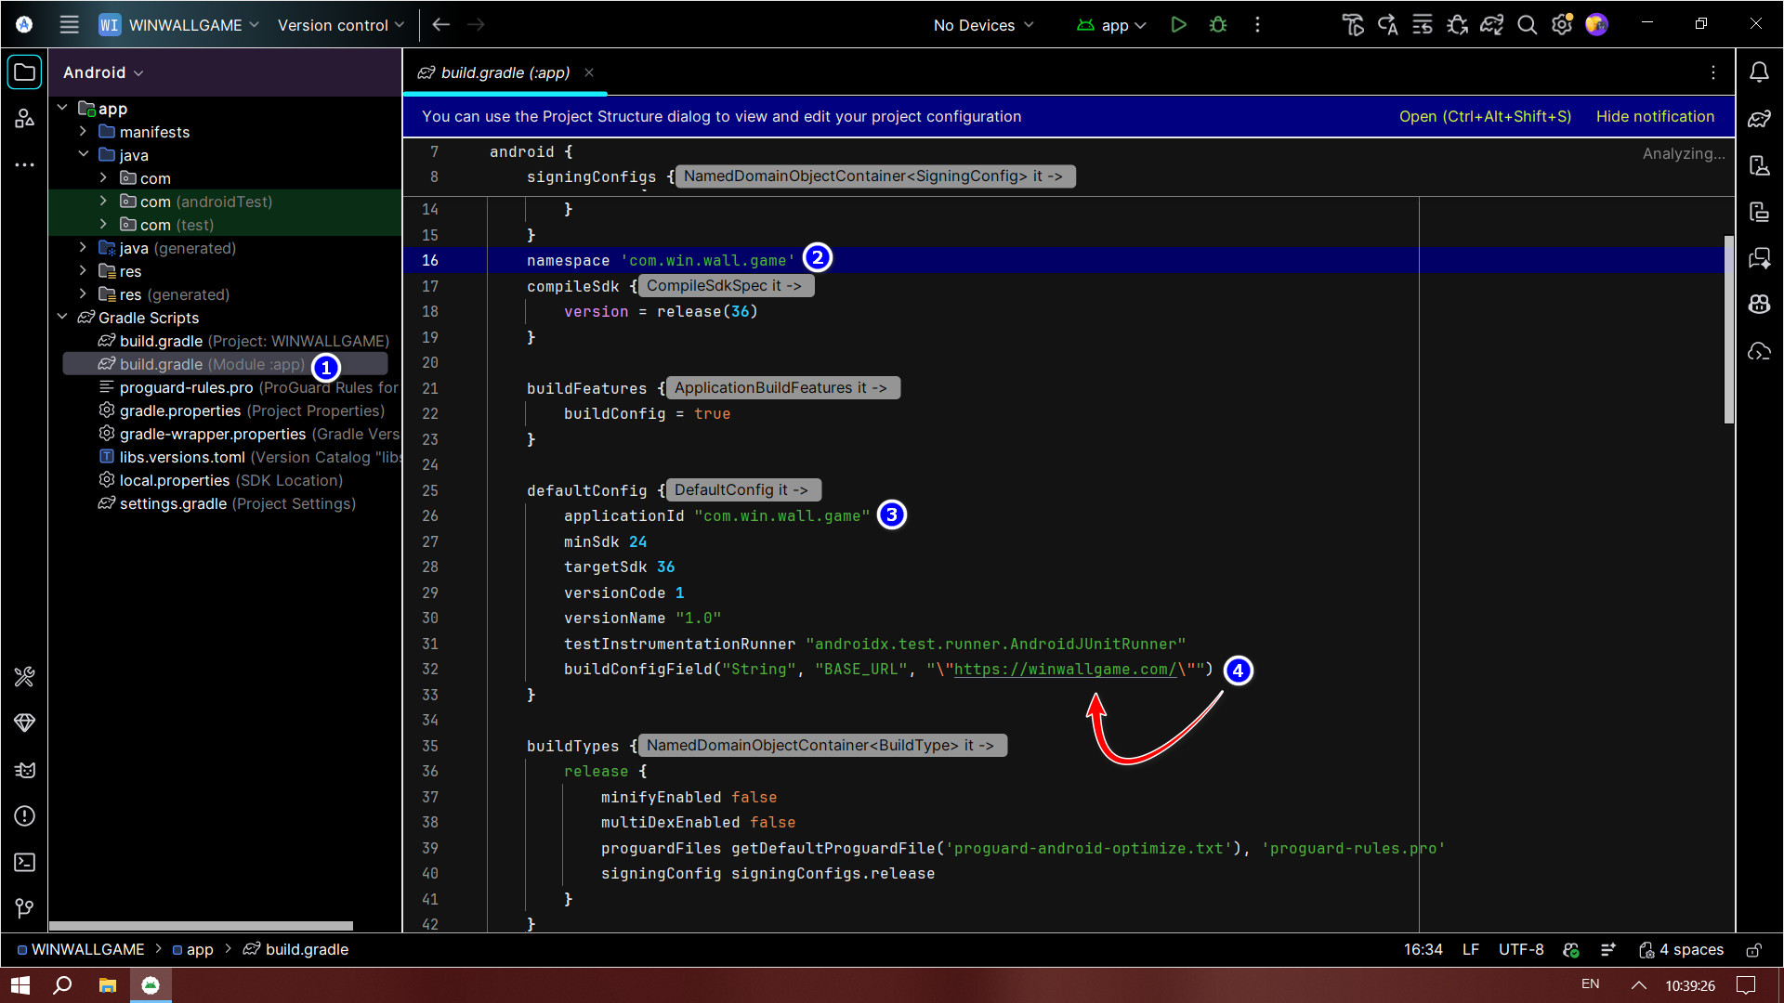Run the app with the green play icon
The width and height of the screenshot is (1784, 1003).
point(1178,25)
